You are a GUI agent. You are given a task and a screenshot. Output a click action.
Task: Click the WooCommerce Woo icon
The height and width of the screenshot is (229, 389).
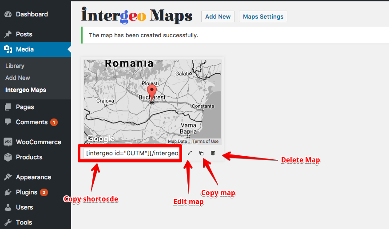click(x=8, y=142)
